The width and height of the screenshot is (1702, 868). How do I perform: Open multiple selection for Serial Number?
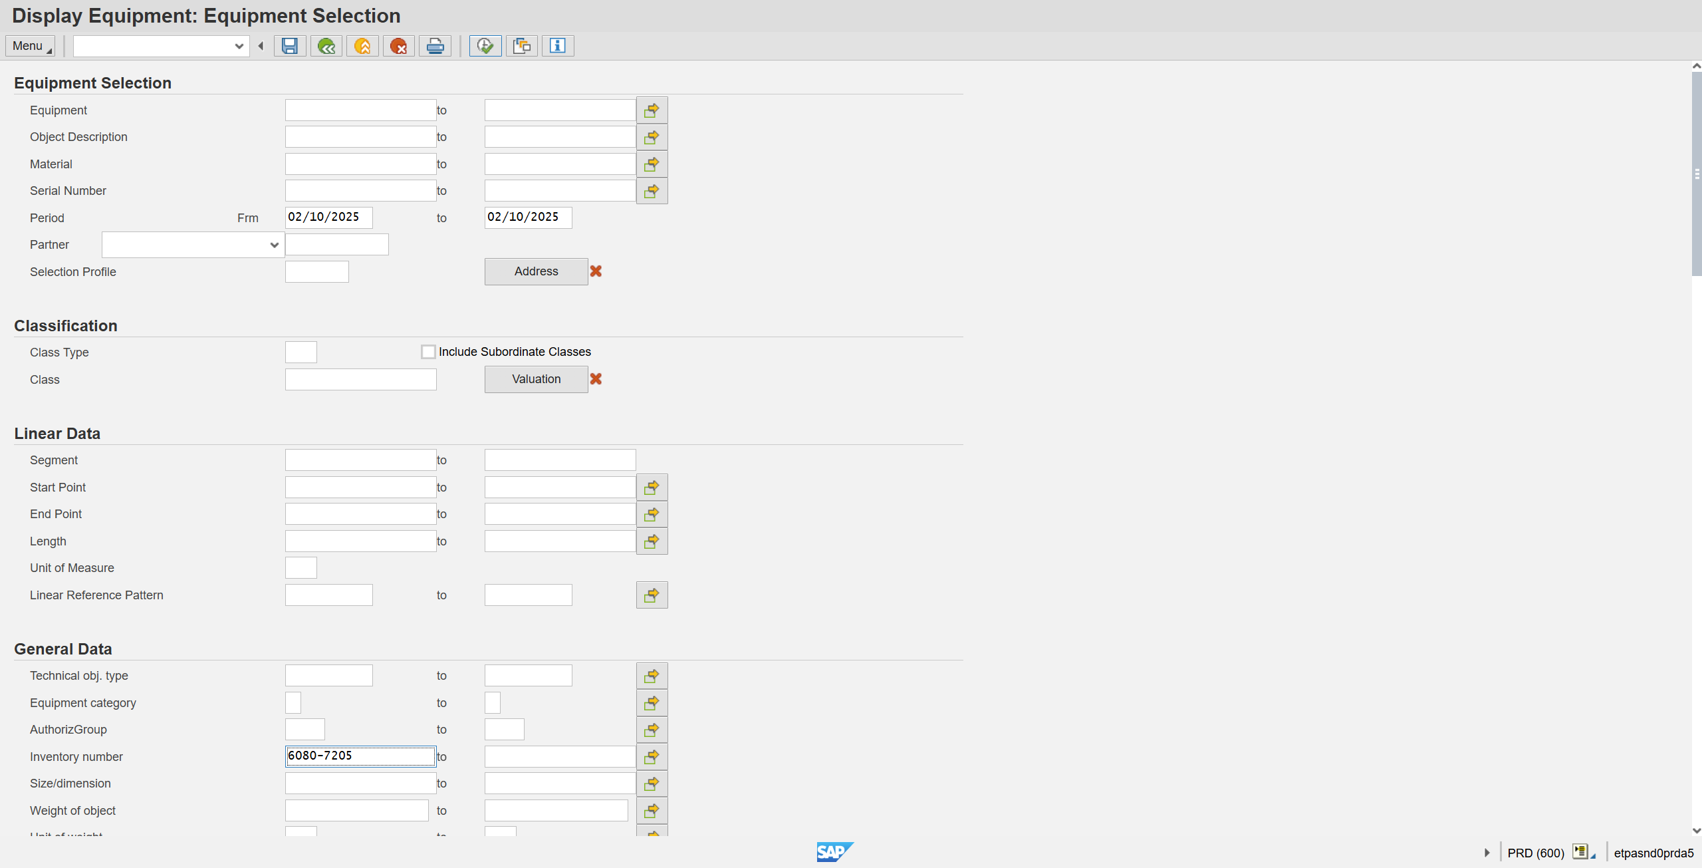click(652, 191)
